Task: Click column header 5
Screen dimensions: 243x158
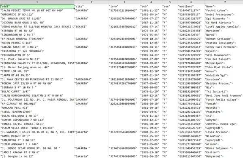Action: coord(170,2)
